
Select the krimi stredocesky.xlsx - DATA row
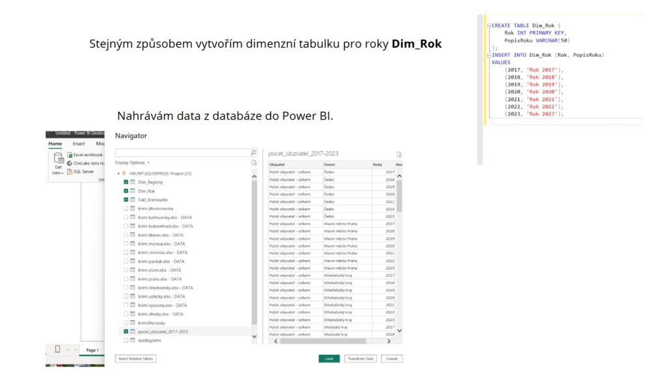pyautogui.click(x=185, y=288)
